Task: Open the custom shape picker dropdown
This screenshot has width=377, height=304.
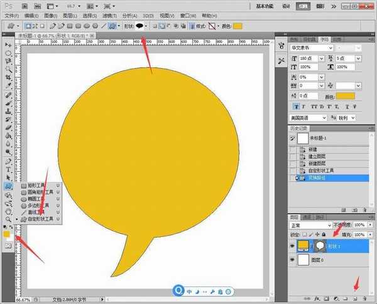Action: click(x=146, y=26)
